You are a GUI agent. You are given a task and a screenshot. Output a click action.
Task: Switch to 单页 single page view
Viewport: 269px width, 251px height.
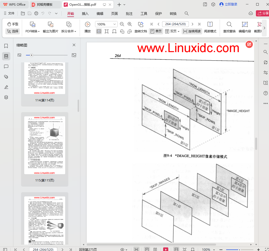pos(156,31)
